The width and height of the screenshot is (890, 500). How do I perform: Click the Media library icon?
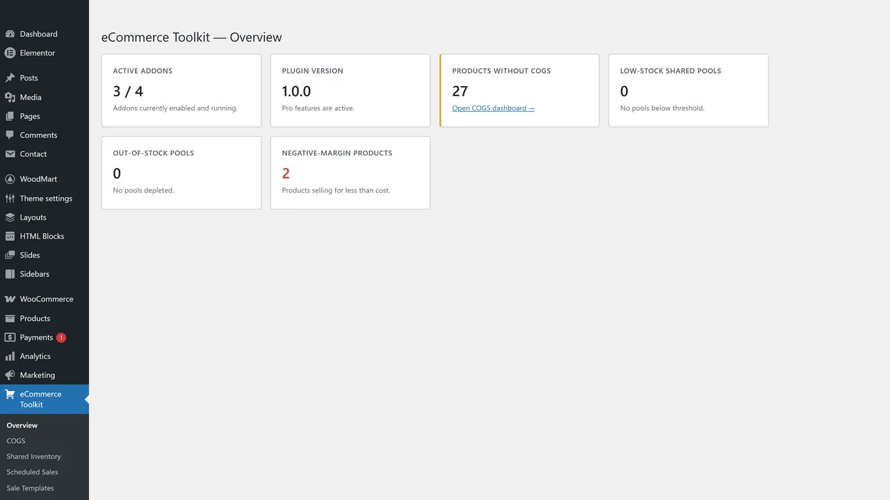10,97
